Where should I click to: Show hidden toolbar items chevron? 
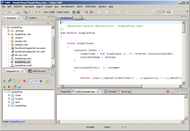click(187, 11)
